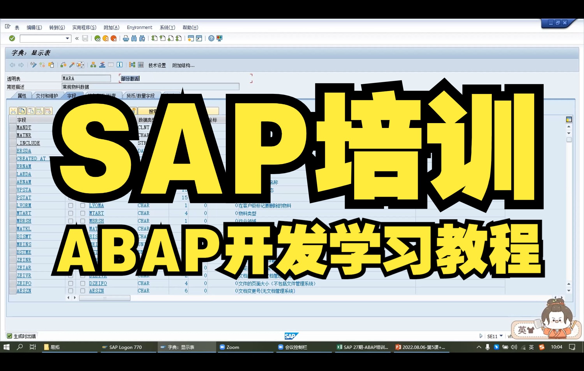Tick the Key checkbox in LVORM row
This screenshot has height=371, width=584.
point(70,206)
